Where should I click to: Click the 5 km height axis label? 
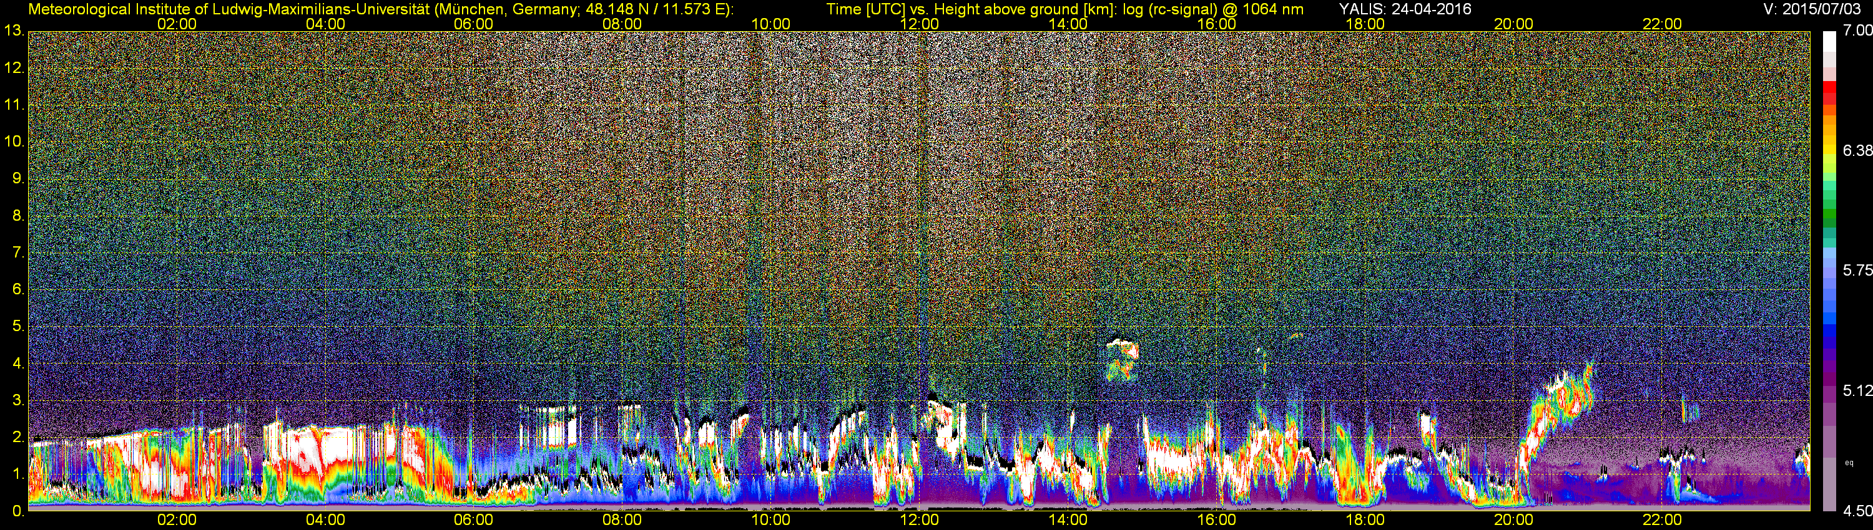[18, 326]
